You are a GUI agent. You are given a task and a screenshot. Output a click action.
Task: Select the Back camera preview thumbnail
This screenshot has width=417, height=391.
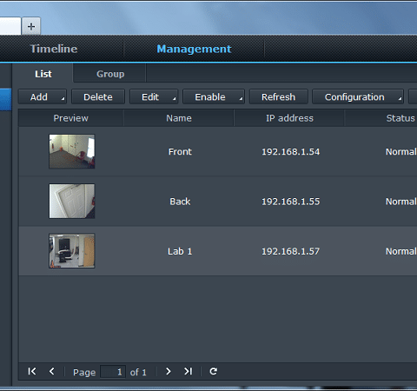(72, 201)
